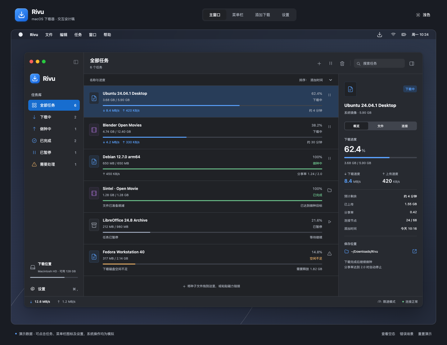Open the save location external link icon
447x345 pixels.
[414, 251]
